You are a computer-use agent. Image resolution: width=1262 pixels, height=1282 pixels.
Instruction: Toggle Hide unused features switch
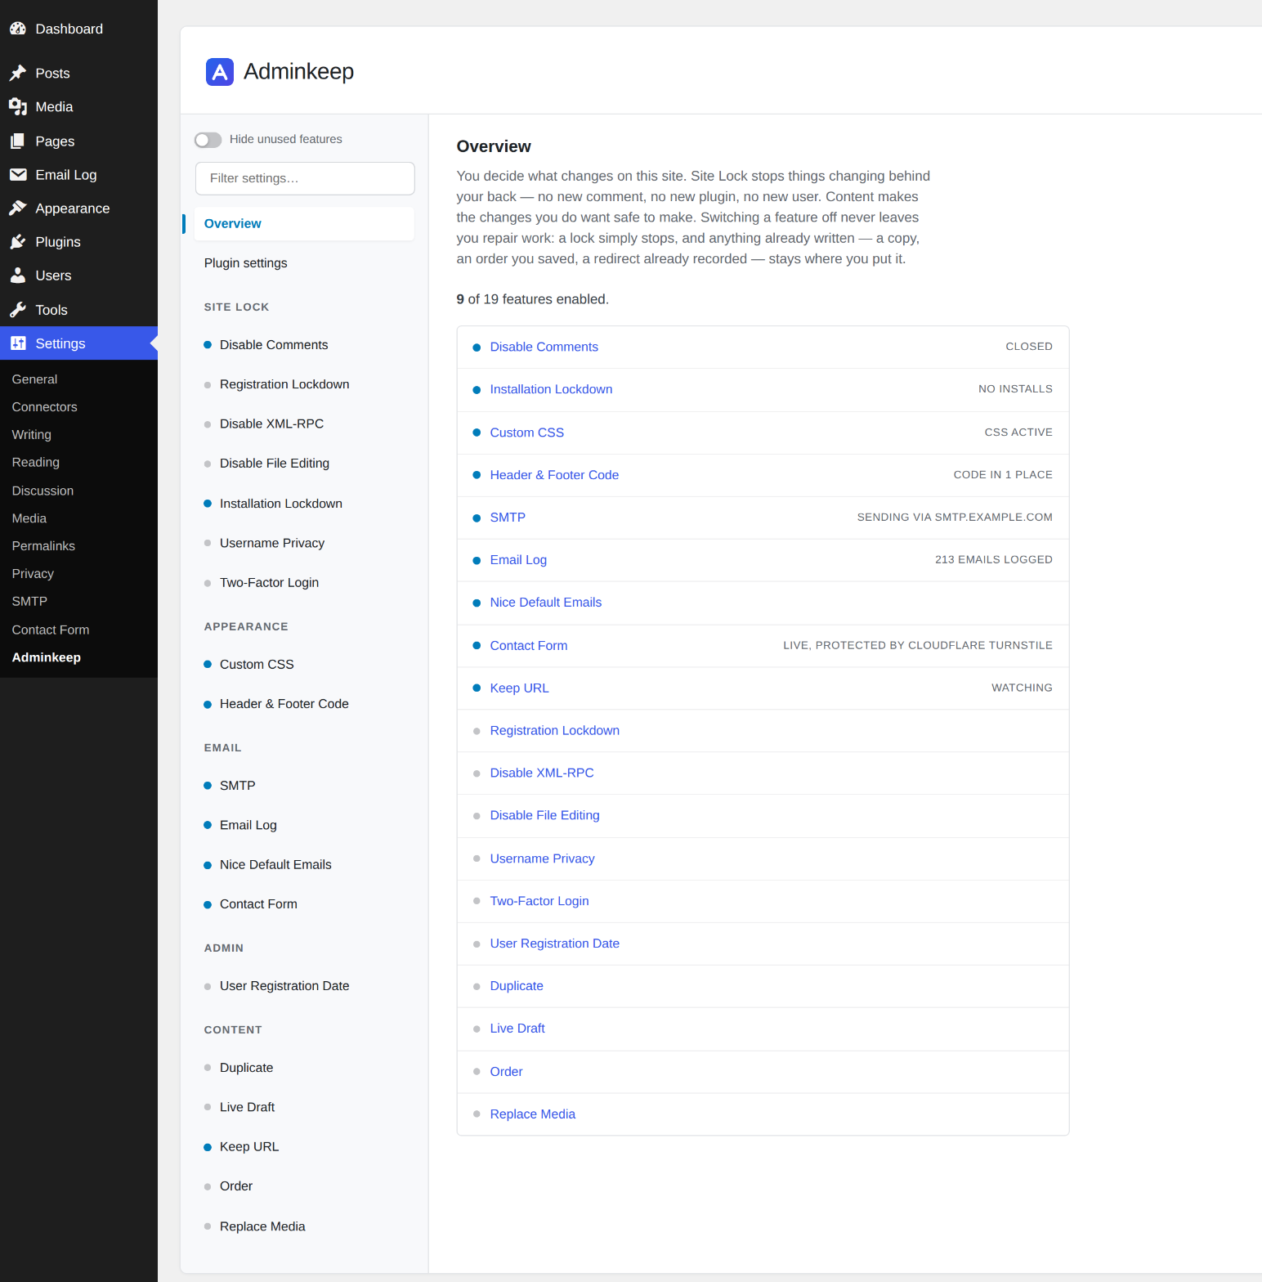point(208,140)
